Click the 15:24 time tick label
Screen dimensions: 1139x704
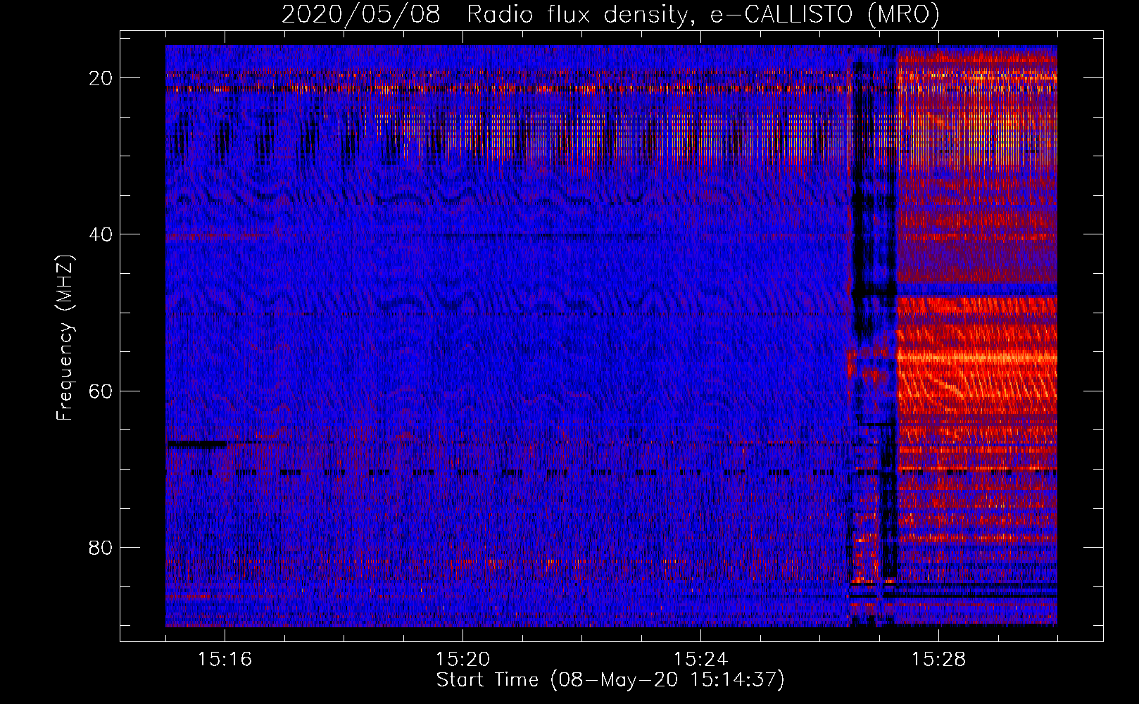tap(700, 659)
